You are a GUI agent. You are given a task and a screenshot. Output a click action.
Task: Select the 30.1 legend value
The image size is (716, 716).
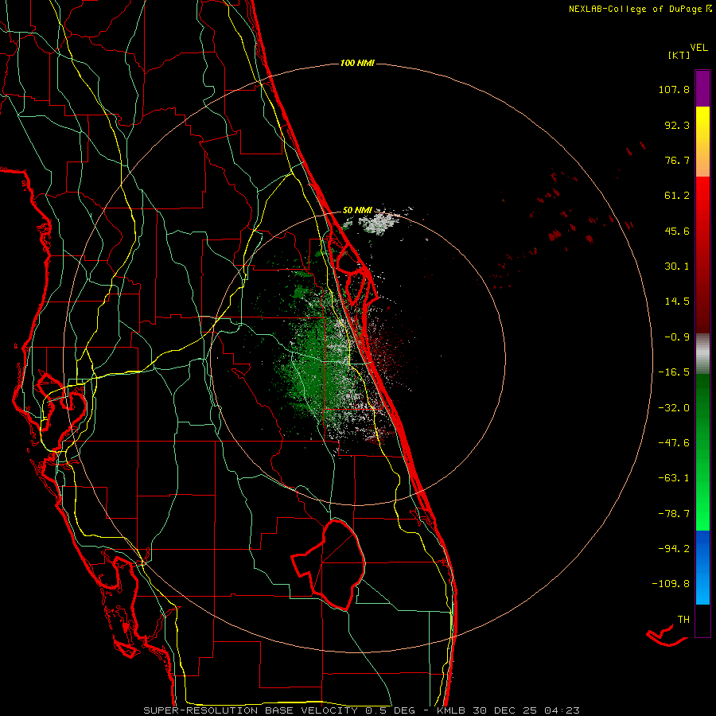click(x=677, y=267)
